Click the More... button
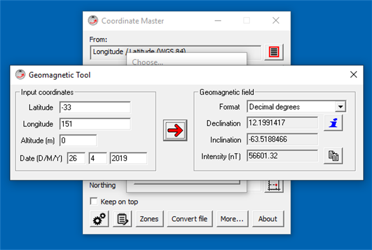Viewport: 372px width, 250px height. [233, 219]
